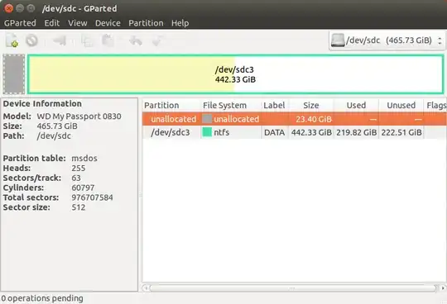This screenshot has height=304, width=447.
Task: Click the Flags column header
Action: coord(436,105)
